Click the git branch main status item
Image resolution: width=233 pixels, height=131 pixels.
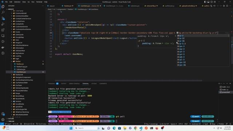pos(8,124)
